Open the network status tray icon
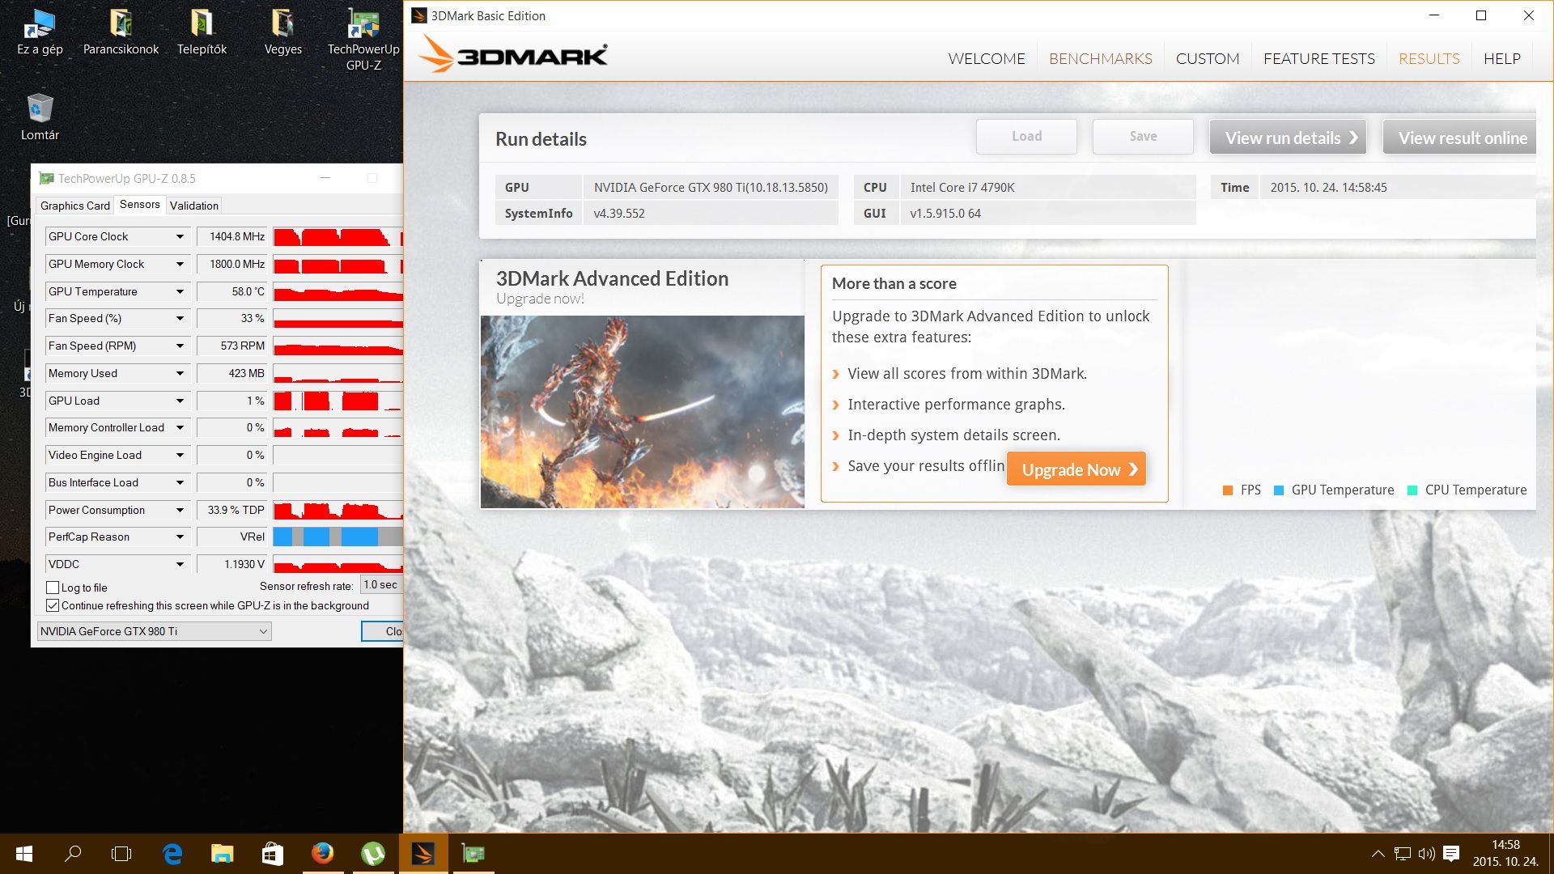Image resolution: width=1554 pixels, height=874 pixels. [x=1403, y=854]
